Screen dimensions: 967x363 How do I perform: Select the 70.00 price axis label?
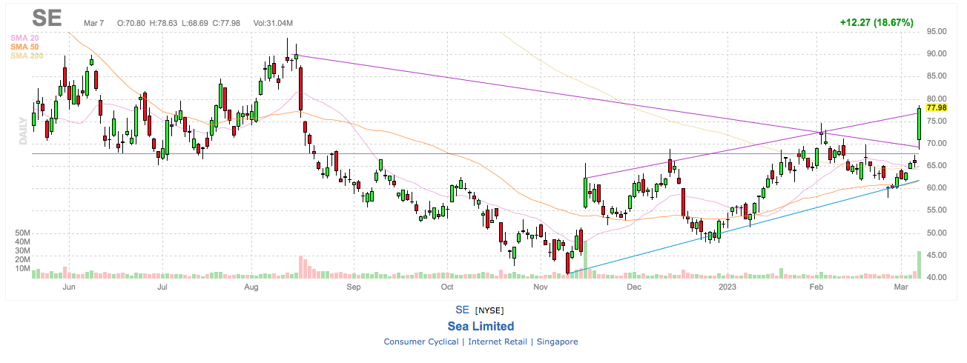click(x=938, y=144)
